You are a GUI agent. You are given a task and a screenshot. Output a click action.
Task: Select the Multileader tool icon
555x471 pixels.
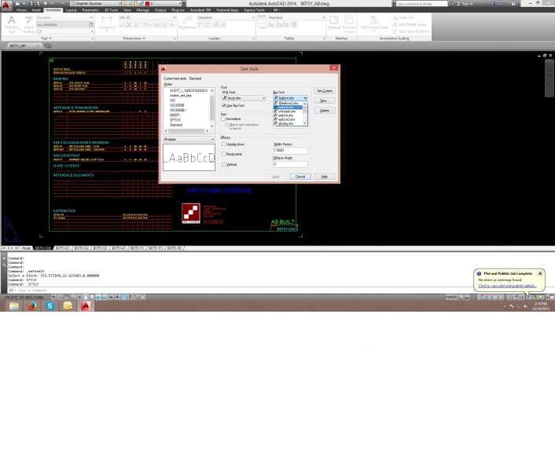[x=187, y=20]
